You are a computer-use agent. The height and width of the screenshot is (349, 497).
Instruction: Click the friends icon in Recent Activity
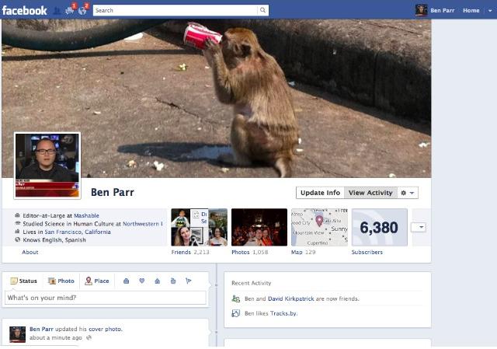(x=236, y=299)
